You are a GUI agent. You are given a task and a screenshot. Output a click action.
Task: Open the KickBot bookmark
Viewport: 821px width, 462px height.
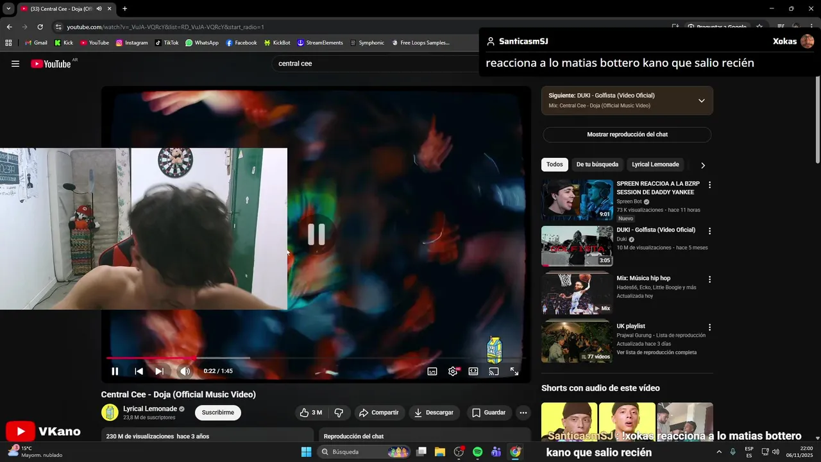coord(276,43)
